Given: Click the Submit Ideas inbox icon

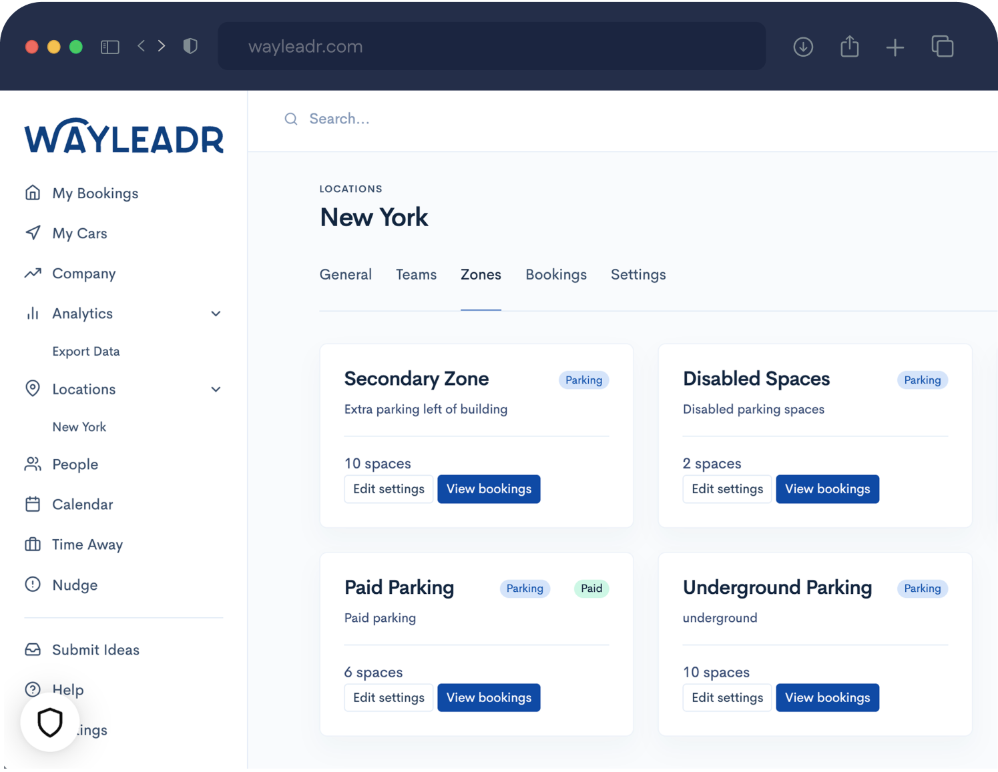Looking at the screenshot, I should tap(33, 649).
